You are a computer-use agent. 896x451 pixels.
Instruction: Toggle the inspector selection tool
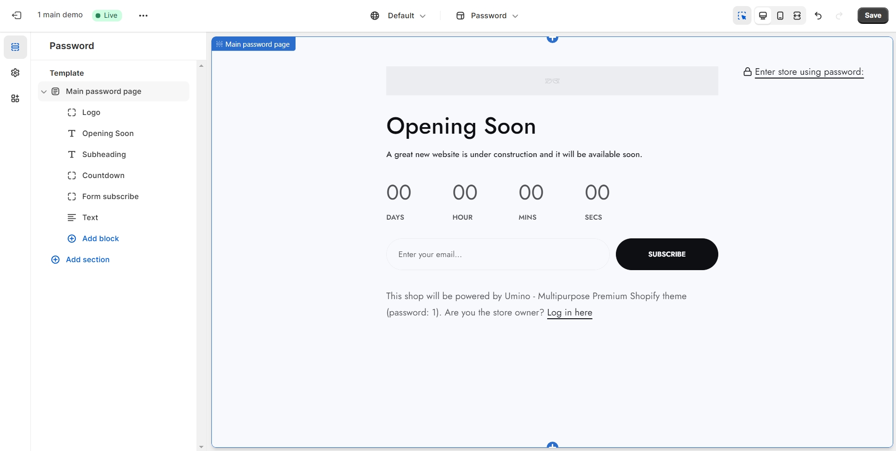click(742, 15)
